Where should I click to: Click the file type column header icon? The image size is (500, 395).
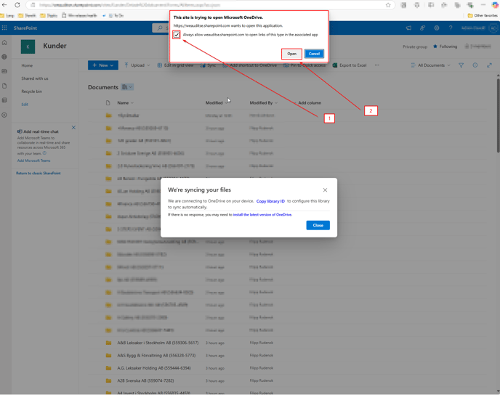click(108, 103)
